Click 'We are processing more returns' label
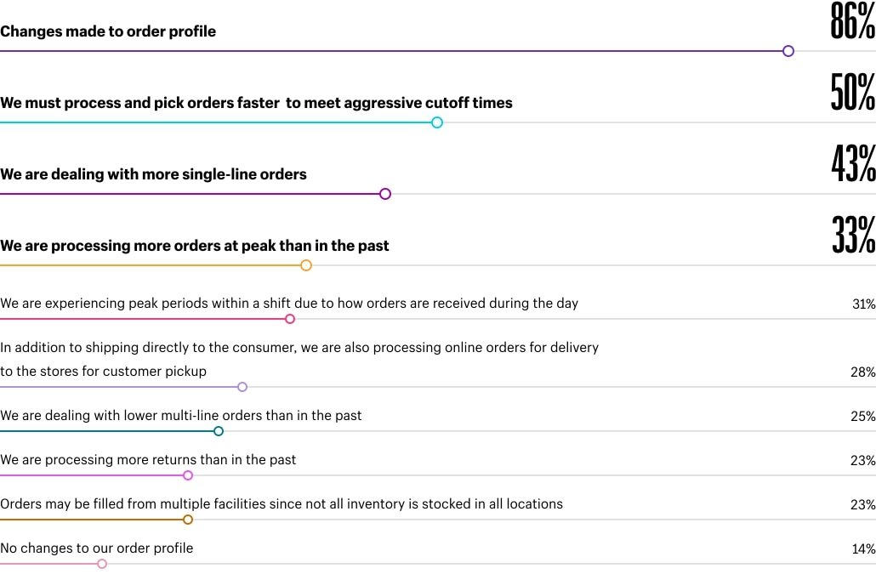 point(148,460)
